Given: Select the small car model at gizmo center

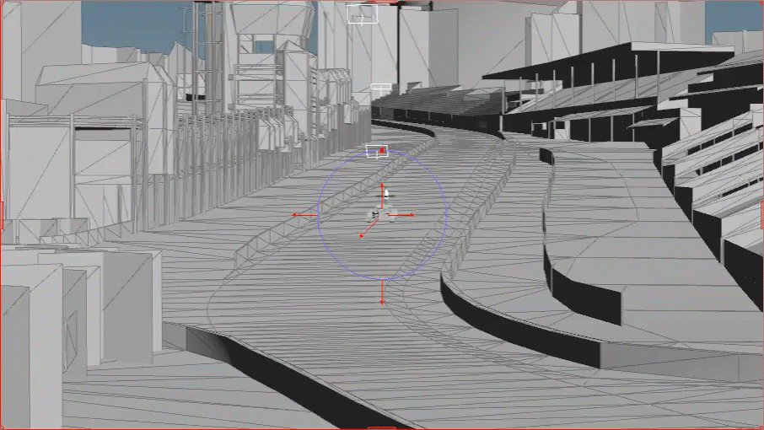Looking at the screenshot, I should point(381,215).
